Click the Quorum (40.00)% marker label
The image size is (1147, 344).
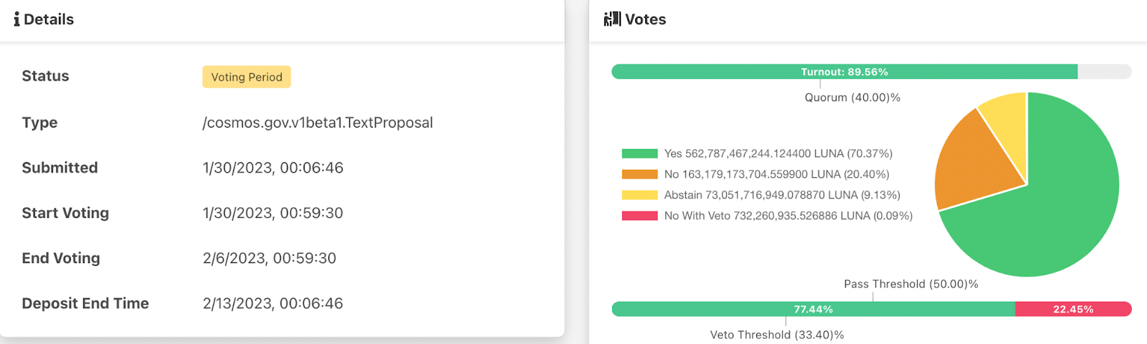pyautogui.click(x=852, y=97)
